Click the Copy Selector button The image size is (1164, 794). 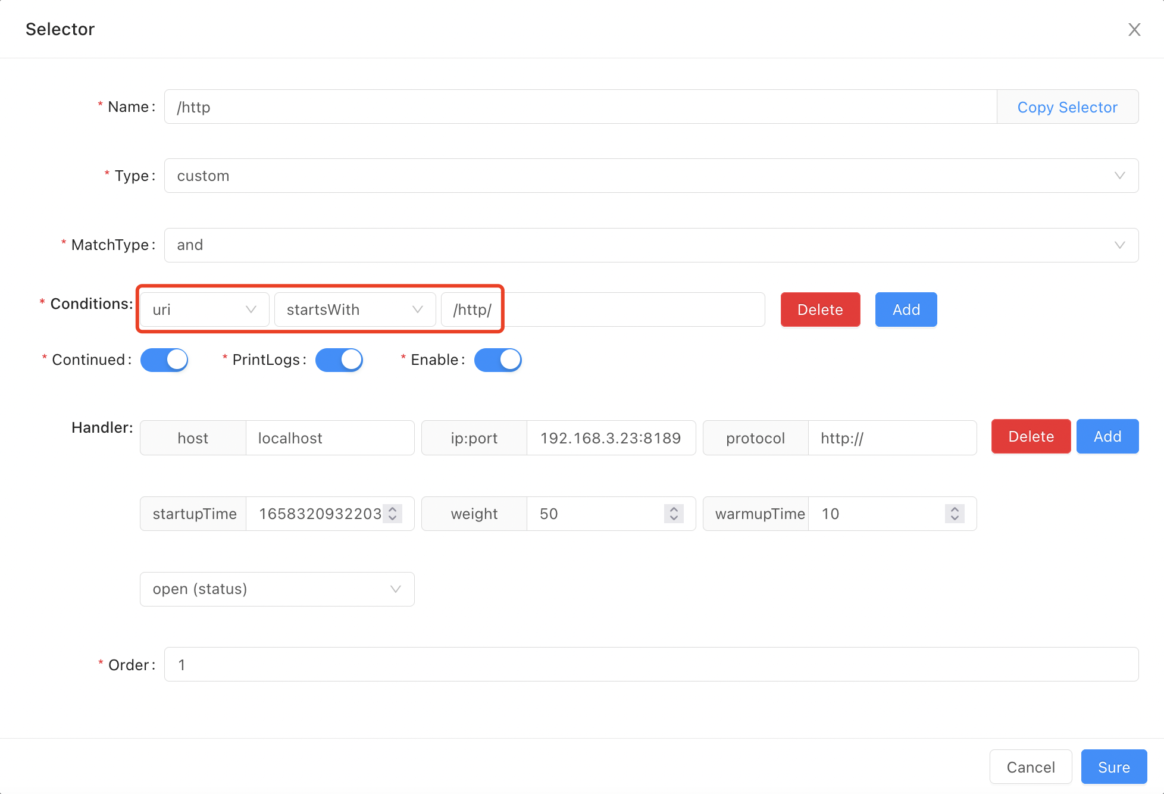point(1067,107)
